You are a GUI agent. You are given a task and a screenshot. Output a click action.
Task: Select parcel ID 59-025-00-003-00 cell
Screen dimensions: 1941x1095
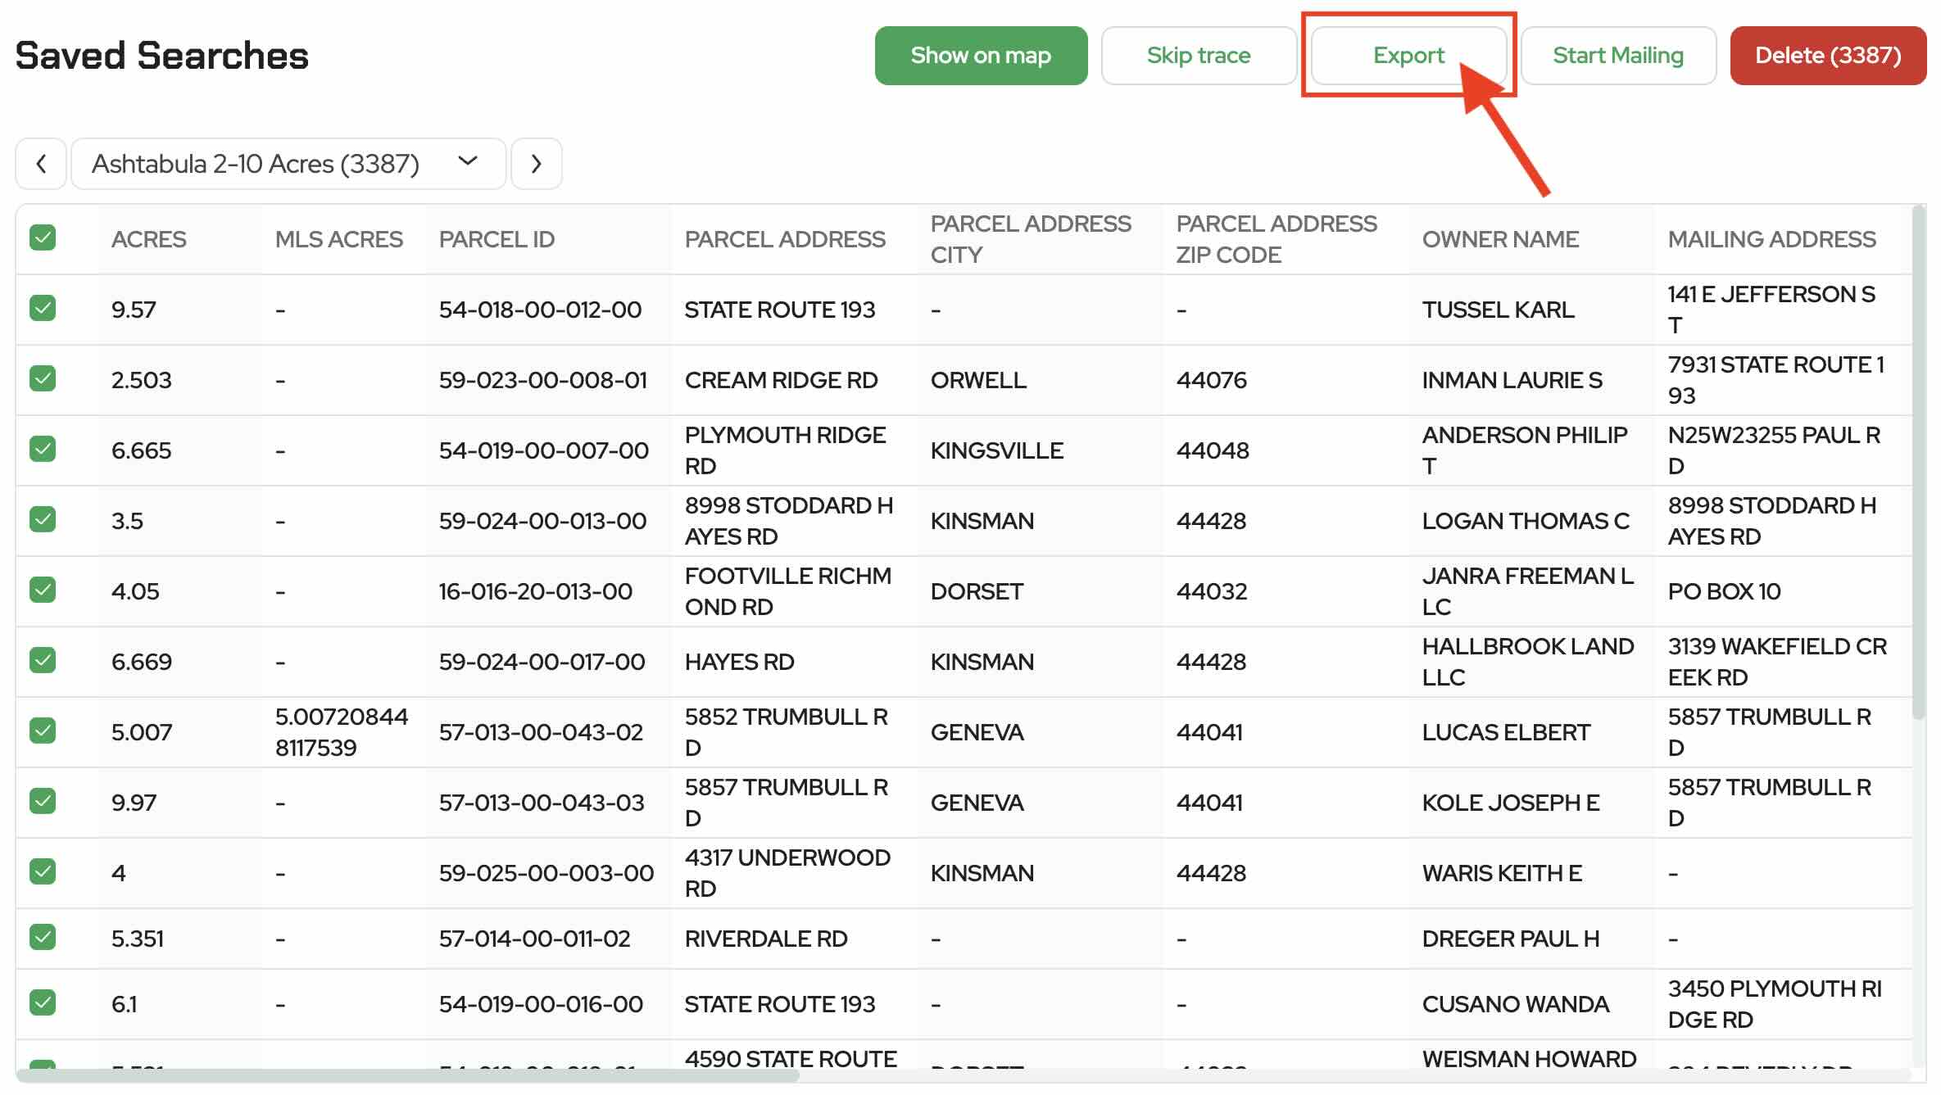click(x=546, y=873)
